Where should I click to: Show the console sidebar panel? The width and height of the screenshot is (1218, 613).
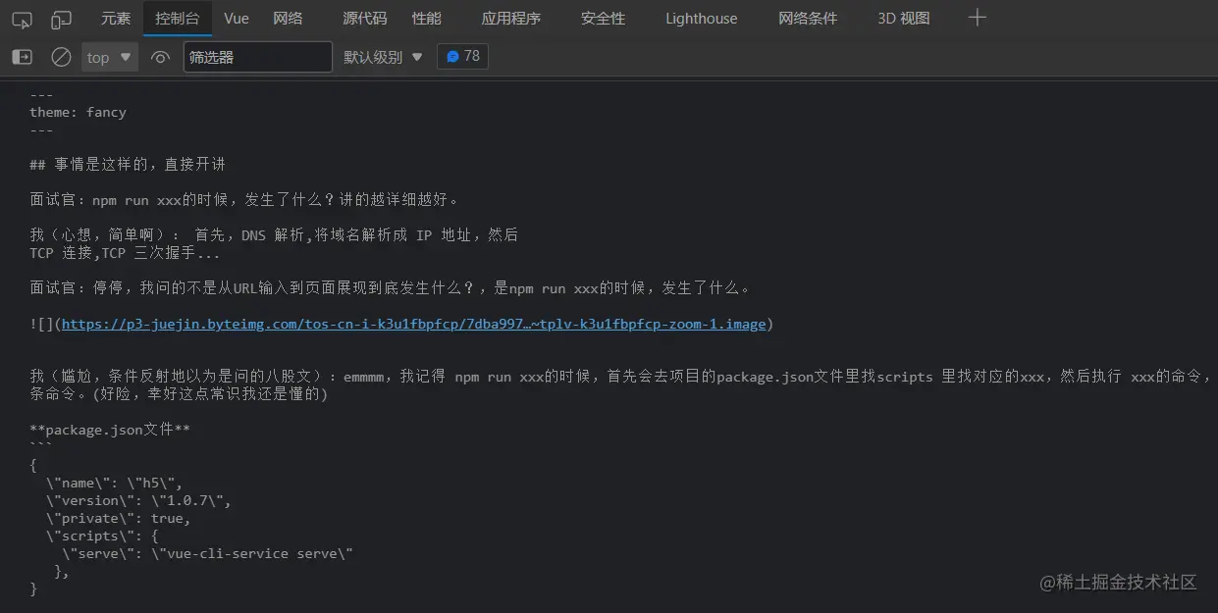[22, 57]
